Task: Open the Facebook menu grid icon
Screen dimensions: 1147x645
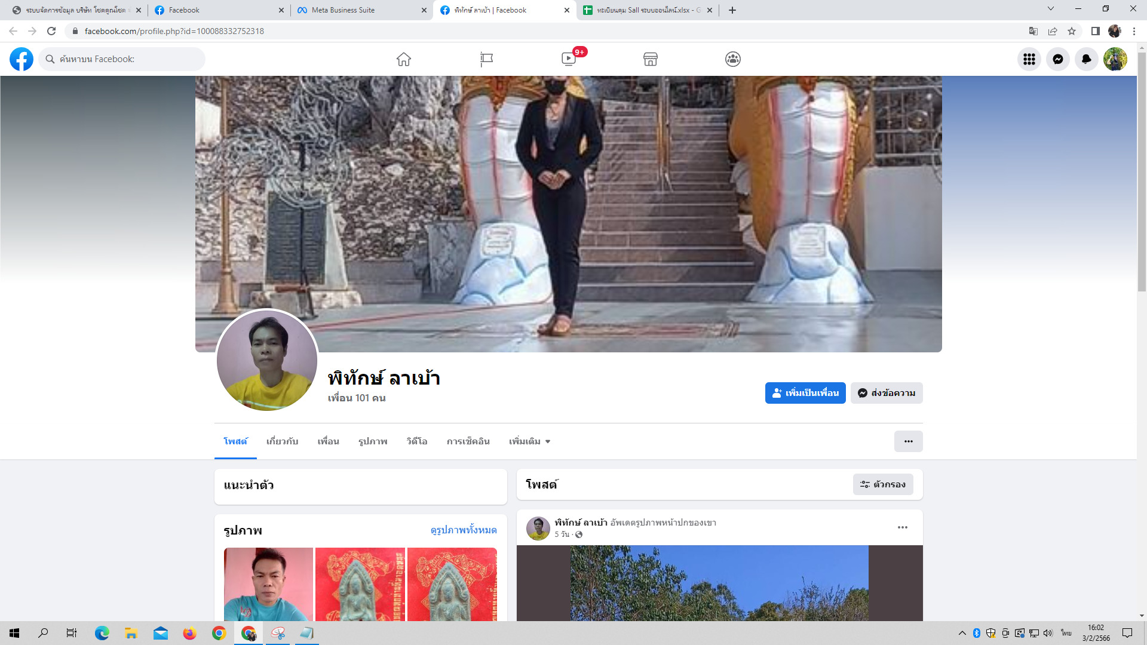Action: pyautogui.click(x=1029, y=59)
